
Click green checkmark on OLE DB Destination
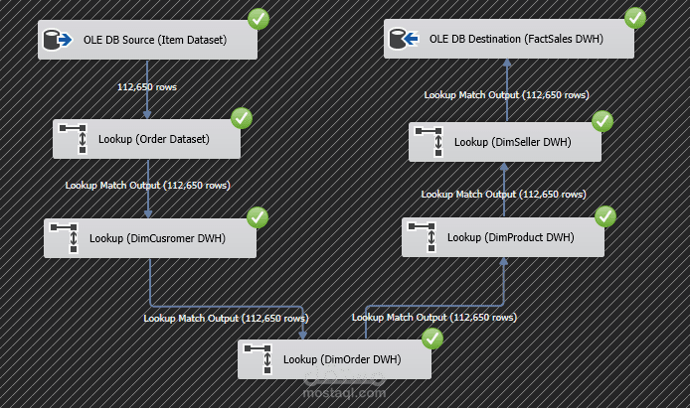click(x=635, y=18)
